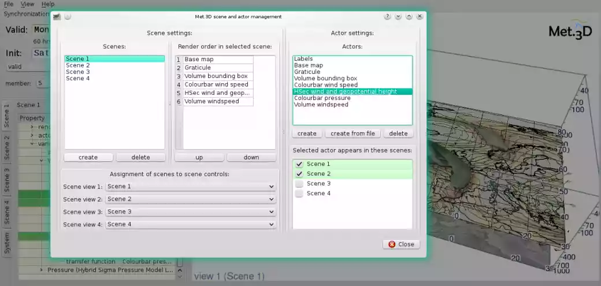Click the shade-down arrow icon in dialog title bar
Viewport: 601px width, 286px height.
(398, 17)
